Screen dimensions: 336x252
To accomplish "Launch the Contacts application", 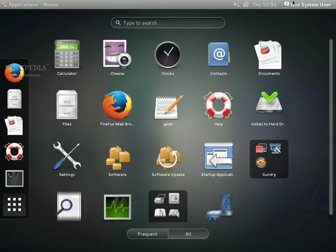I will (x=219, y=54).
